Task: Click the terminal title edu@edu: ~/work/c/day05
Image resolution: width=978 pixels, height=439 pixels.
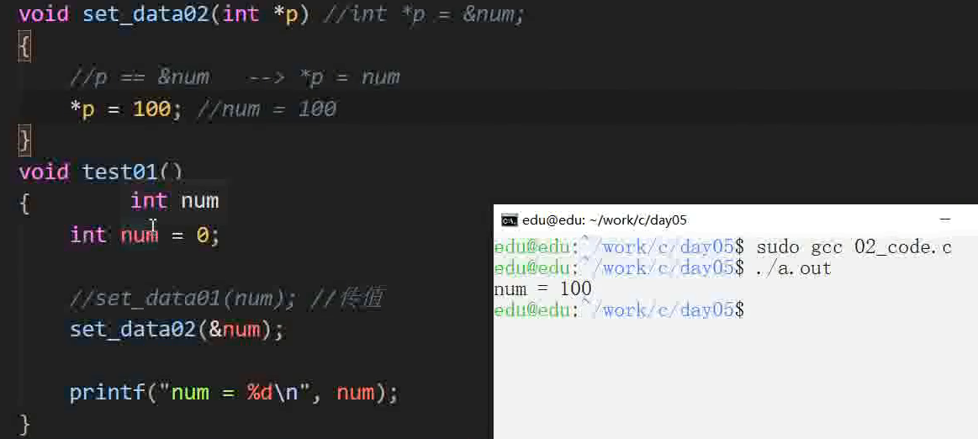Action: (x=605, y=220)
